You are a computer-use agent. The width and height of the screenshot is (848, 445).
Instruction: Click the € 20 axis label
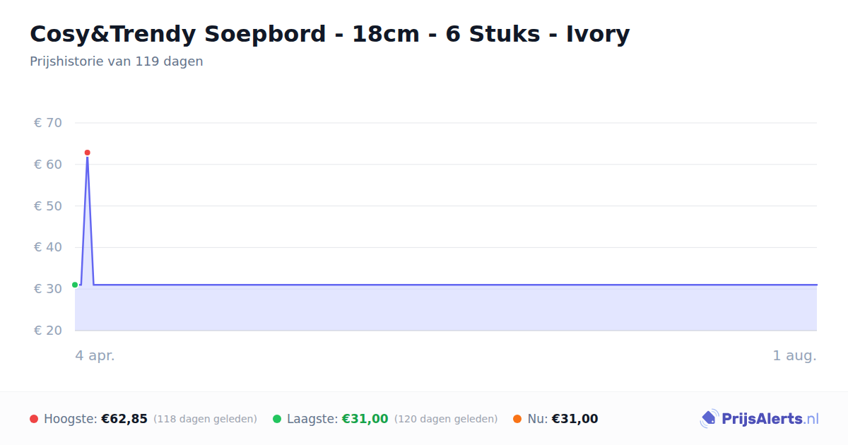(x=48, y=331)
